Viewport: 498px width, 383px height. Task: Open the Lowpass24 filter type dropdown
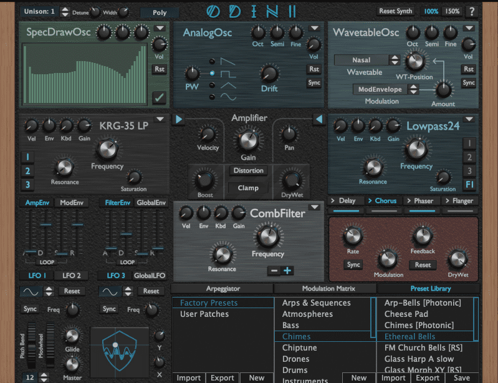tap(469, 120)
